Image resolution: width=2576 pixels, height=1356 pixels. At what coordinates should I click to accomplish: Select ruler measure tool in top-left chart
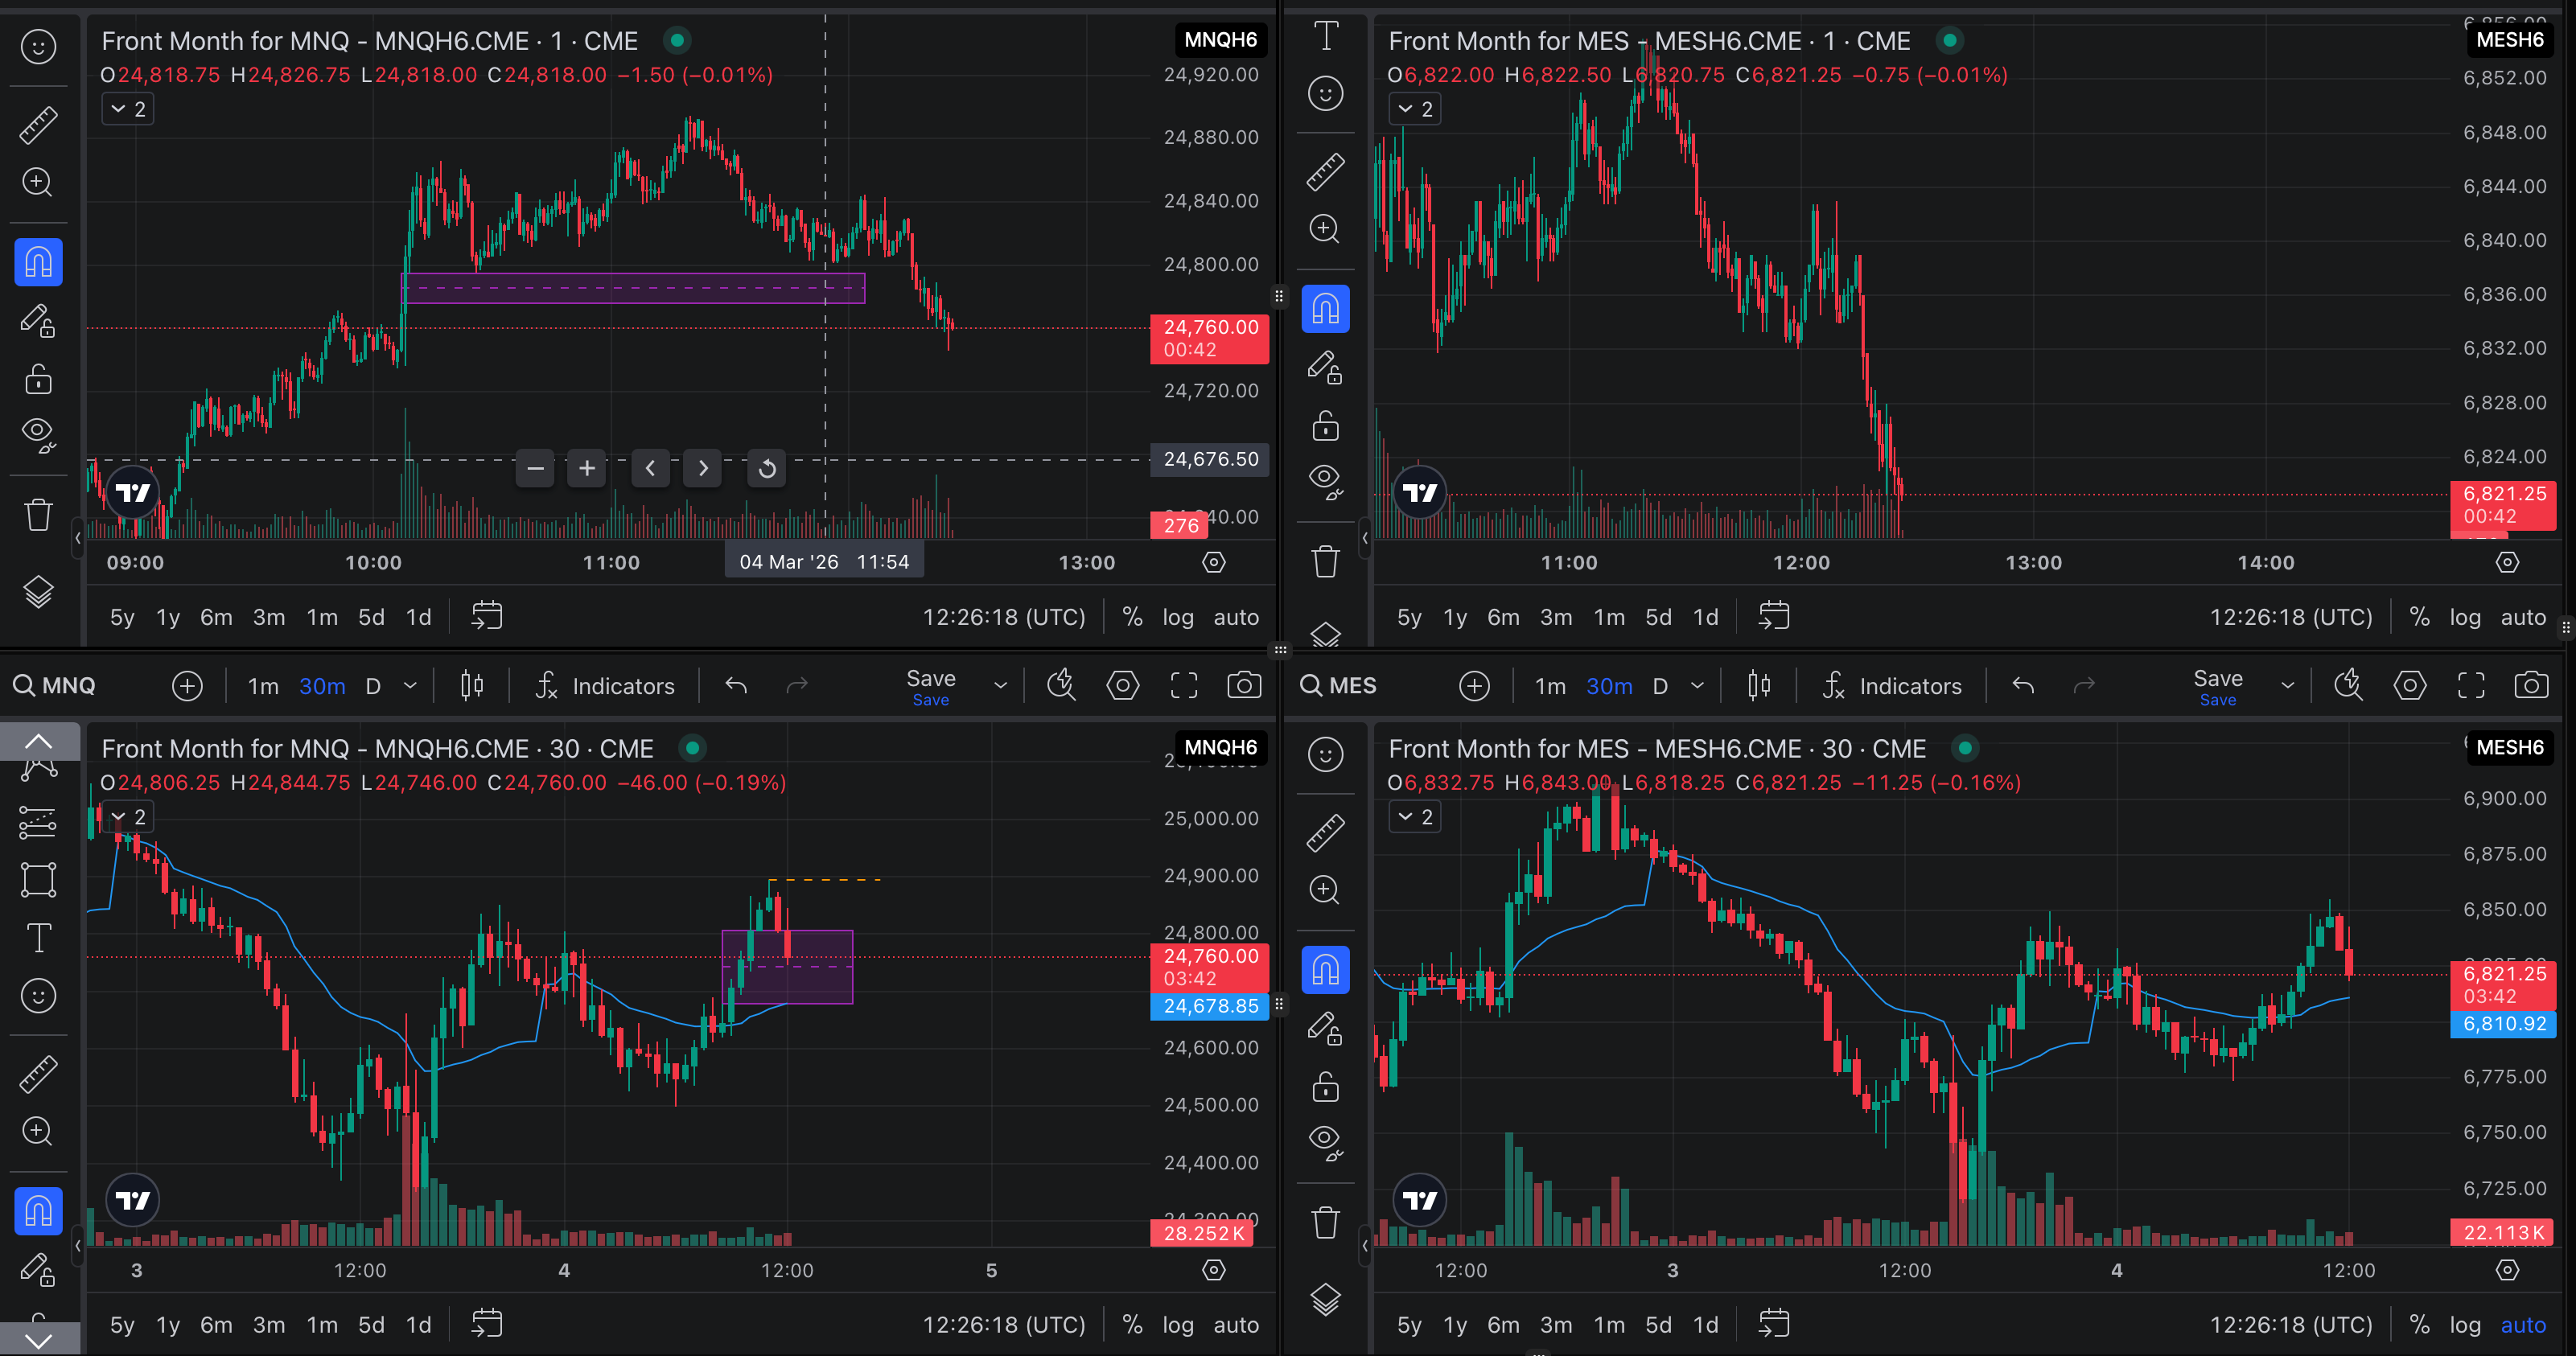(38, 124)
